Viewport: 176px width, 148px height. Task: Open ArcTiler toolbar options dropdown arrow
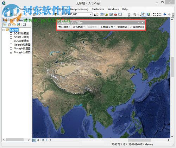[139, 22]
